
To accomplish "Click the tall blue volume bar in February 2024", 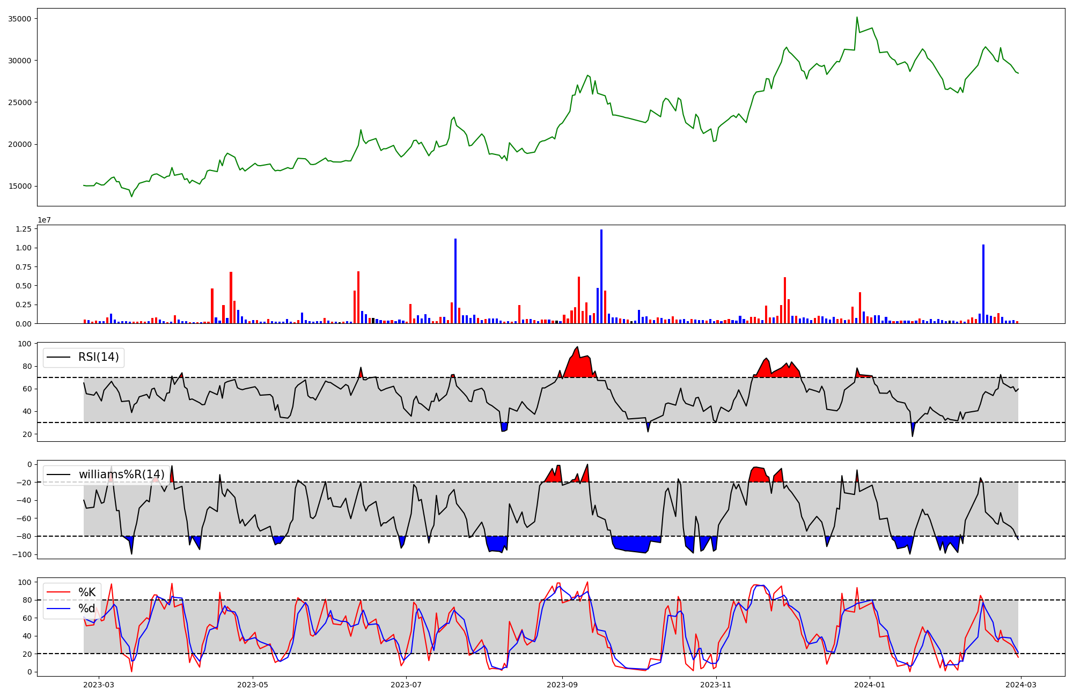I will (983, 284).
